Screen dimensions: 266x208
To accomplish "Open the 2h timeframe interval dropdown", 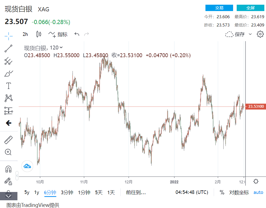I will [x=25, y=34].
